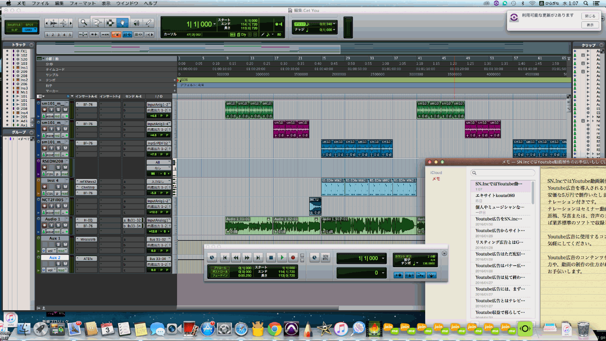Viewport: 606px width, 341px height.
Task: Open the H-EQ insert on Audio 1
Action: pyautogui.click(x=86, y=220)
